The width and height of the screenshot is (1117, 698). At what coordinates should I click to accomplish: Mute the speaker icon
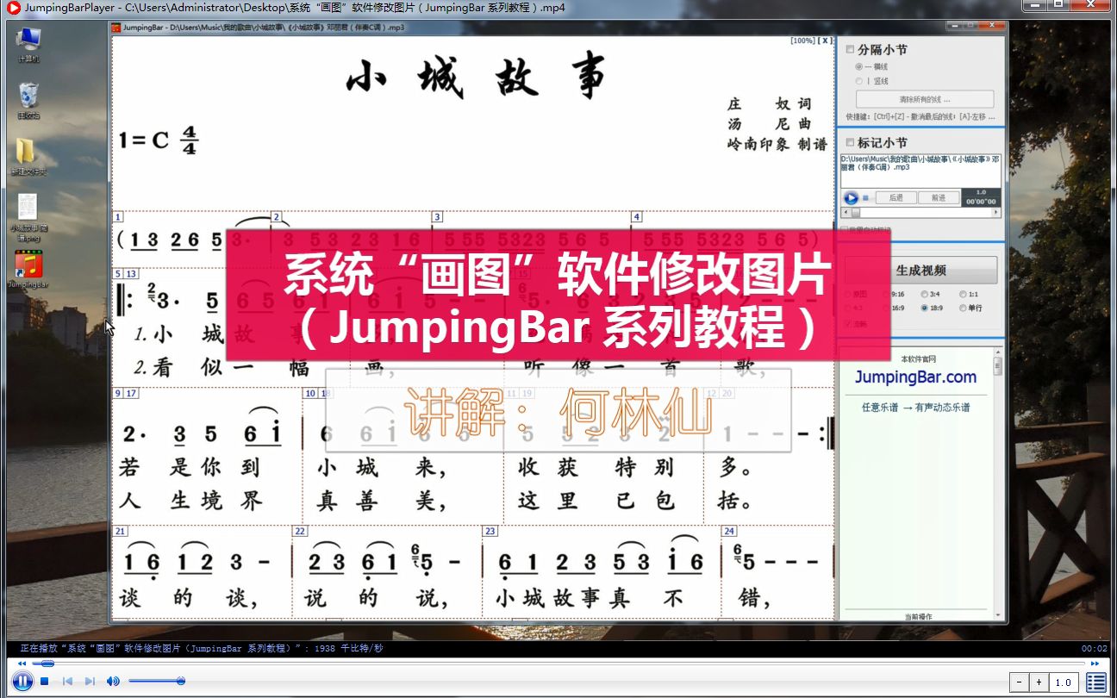[x=112, y=682]
